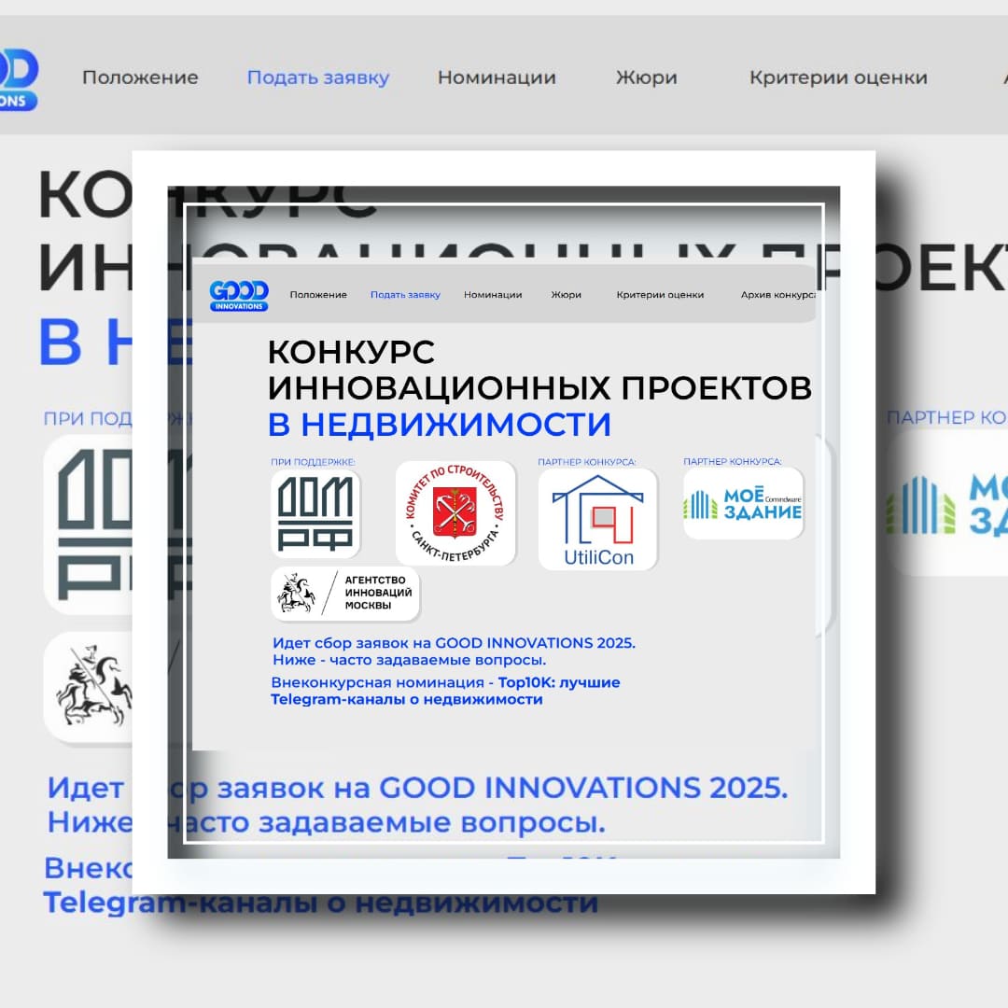Open Жюри in the inner page menu
Screen dimensions: 1008x1008
(566, 295)
